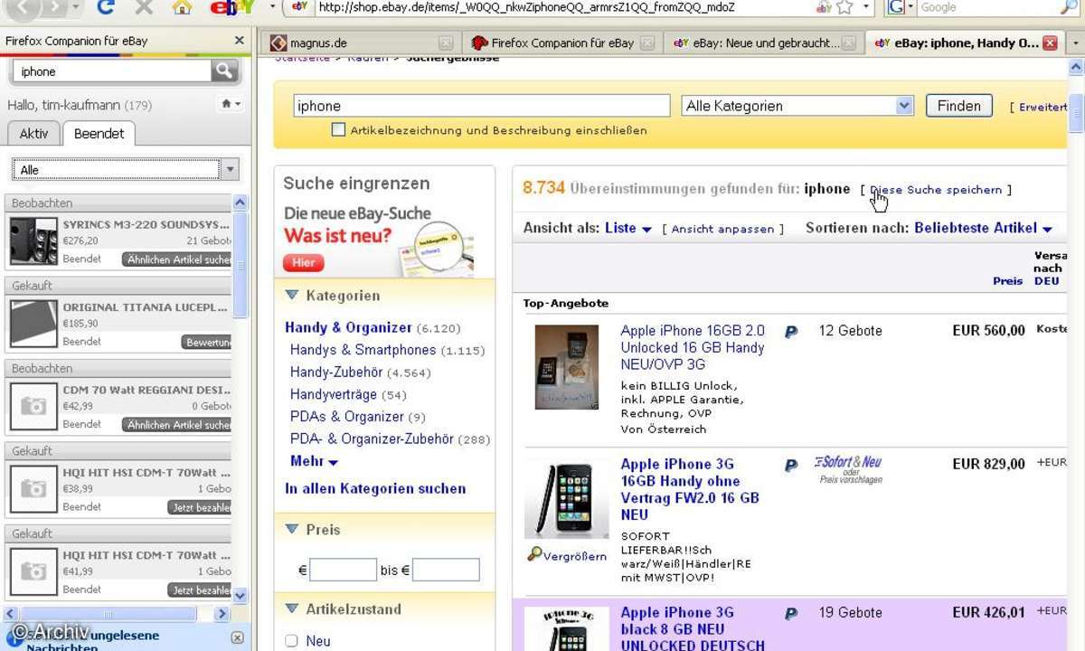Open the Beliebteste Artikel sort dropdown
Viewport: 1085px width, 651px height.
(x=983, y=229)
